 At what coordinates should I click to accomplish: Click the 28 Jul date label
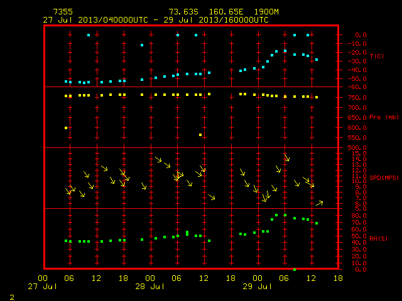149,286
